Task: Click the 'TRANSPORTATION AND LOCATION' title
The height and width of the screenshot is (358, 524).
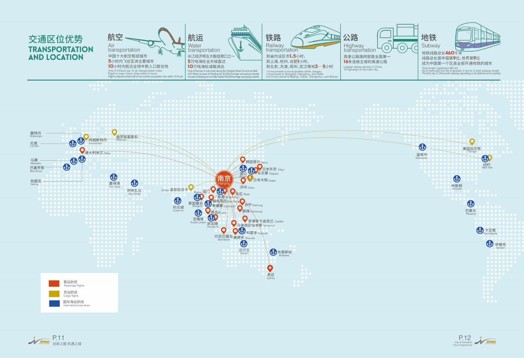Action: (61, 53)
